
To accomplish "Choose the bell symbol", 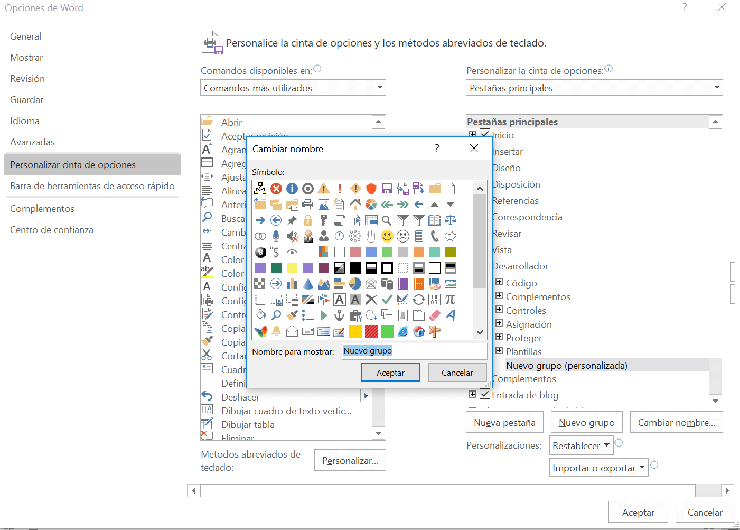I will click(276, 331).
